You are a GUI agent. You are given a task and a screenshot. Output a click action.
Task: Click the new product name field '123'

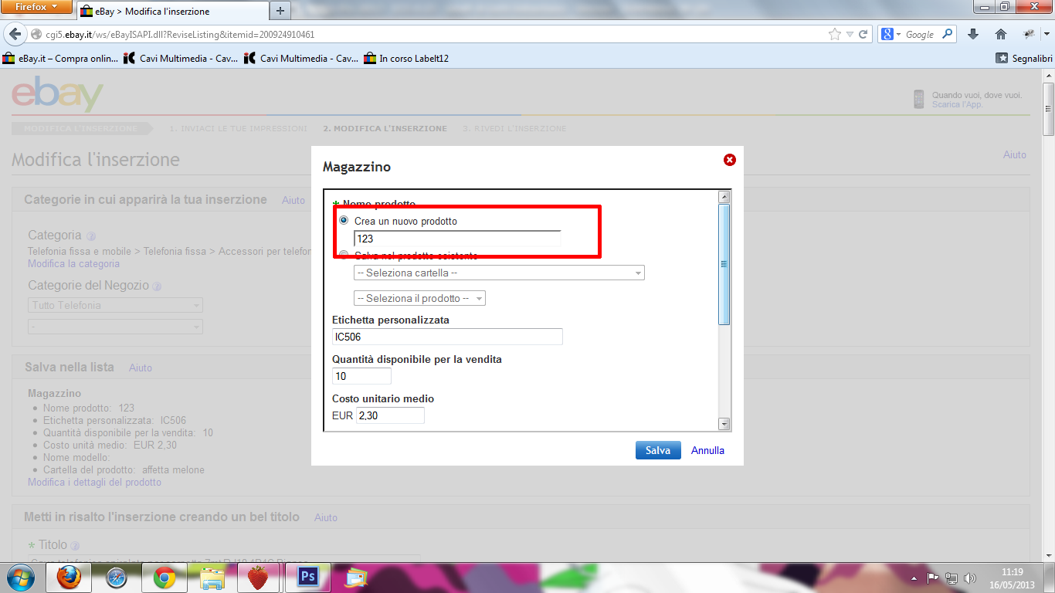[457, 239]
